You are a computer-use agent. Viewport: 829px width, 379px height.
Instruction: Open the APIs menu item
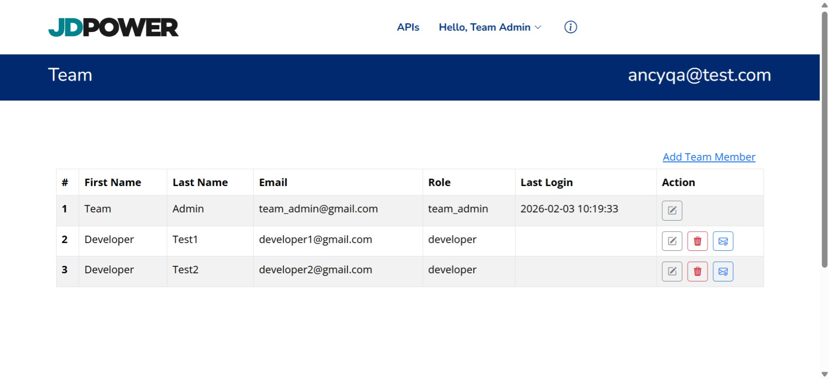(x=408, y=27)
